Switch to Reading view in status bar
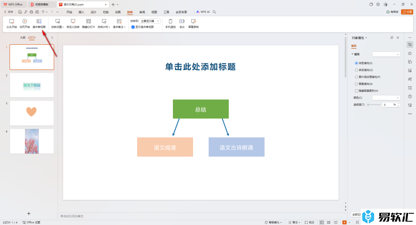Image resolution: width=416 pixels, height=225 pixels. [335, 222]
